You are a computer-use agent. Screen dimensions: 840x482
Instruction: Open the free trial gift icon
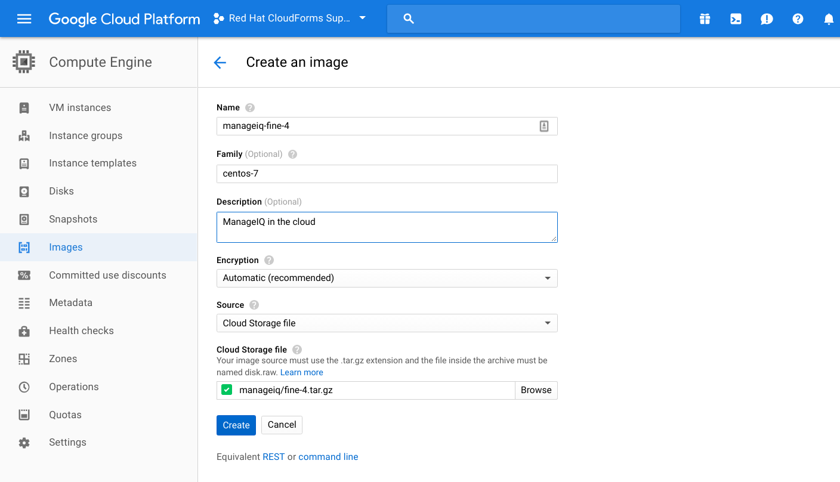705,19
